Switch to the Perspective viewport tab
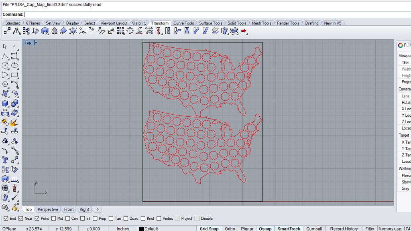 point(48,209)
